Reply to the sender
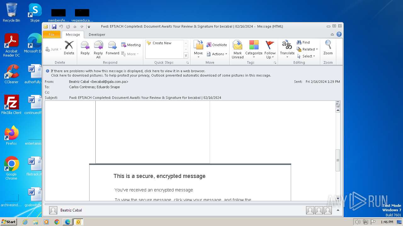403x226 pixels. (85, 48)
